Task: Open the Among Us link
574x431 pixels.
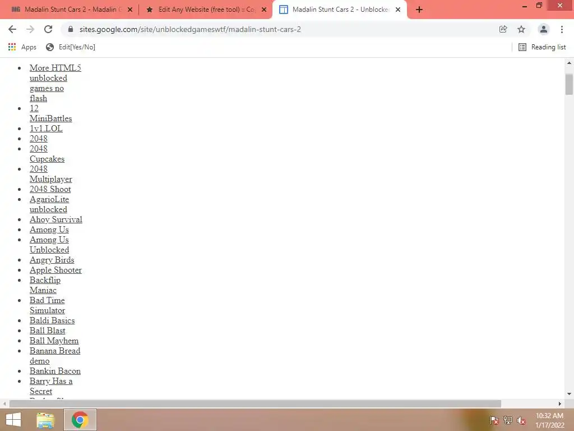Action: coord(49,230)
